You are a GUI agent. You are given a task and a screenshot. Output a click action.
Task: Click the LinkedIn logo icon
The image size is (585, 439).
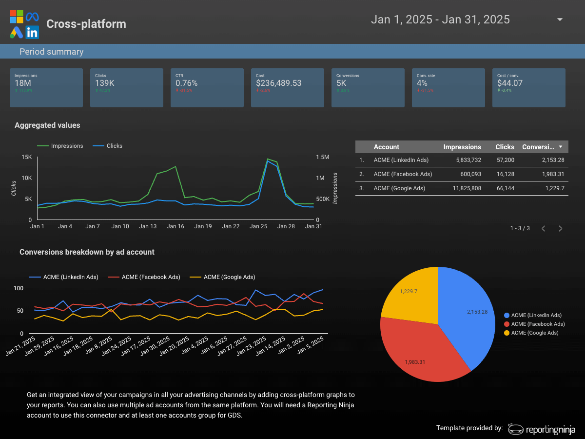pyautogui.click(x=32, y=32)
